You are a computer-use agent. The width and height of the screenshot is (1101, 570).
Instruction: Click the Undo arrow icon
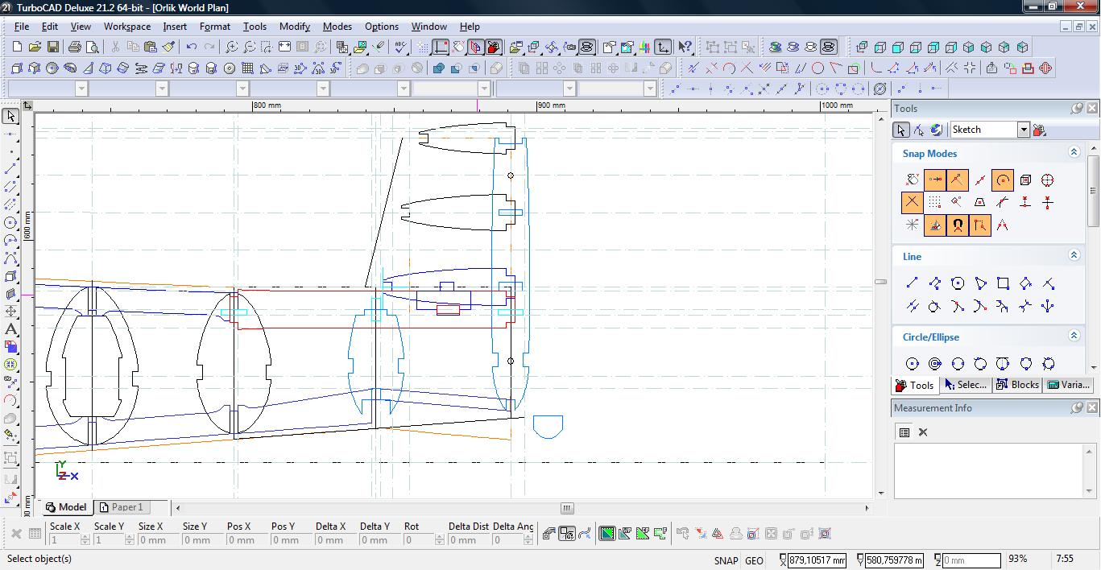point(191,47)
